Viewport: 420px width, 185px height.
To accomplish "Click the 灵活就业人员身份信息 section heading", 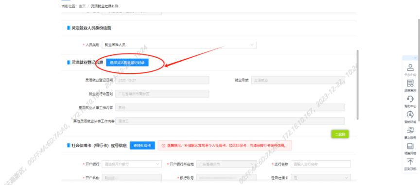I will [x=91, y=28].
